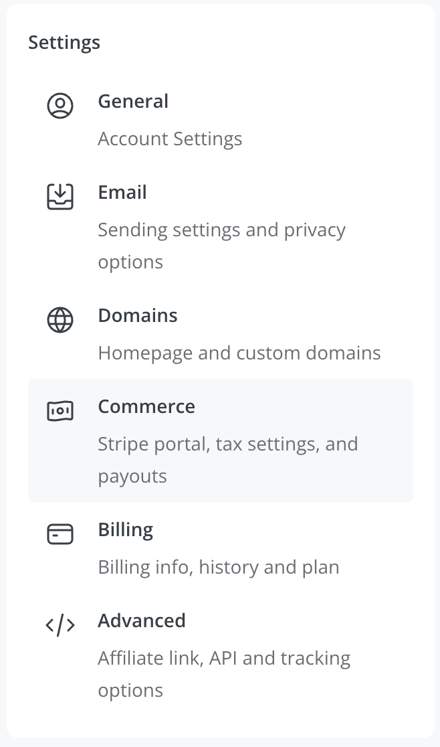Click the Domains globe icon
This screenshot has height=747, width=440.
click(x=60, y=319)
